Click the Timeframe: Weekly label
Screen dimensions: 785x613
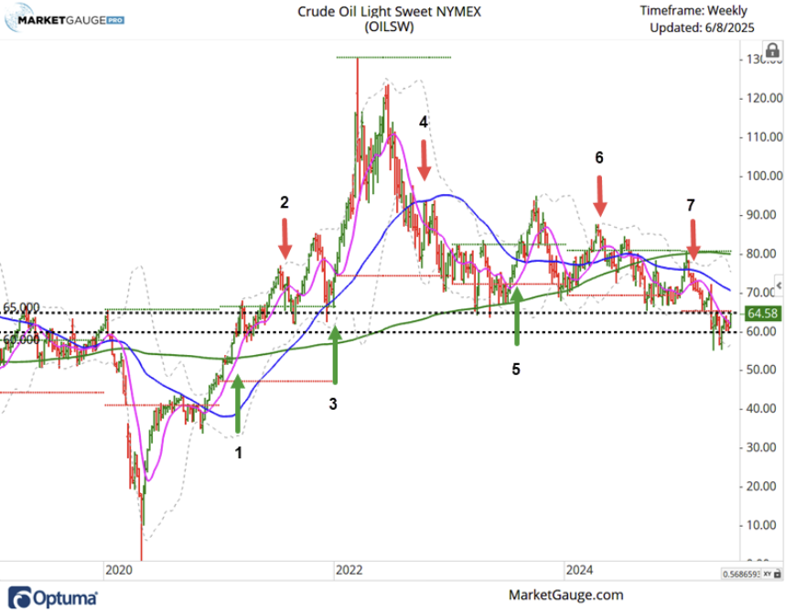point(694,11)
